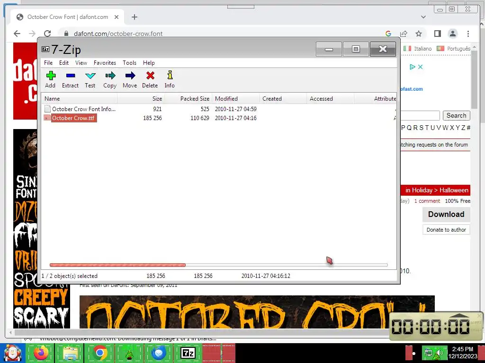Open the Chrome side panel icon
Image resolution: width=485 pixels, height=363 pixels.
(437, 34)
